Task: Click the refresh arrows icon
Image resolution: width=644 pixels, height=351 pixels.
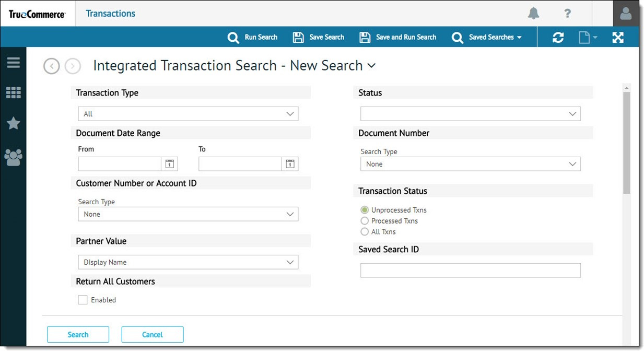Action: tap(558, 37)
